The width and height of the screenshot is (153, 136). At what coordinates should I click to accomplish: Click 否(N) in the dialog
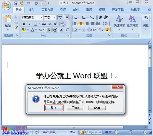tap(75, 108)
